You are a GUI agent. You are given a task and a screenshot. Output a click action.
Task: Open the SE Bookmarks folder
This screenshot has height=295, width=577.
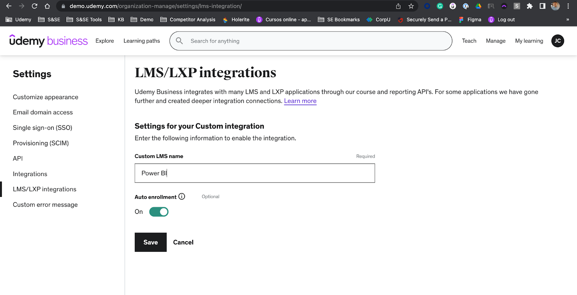339,19
